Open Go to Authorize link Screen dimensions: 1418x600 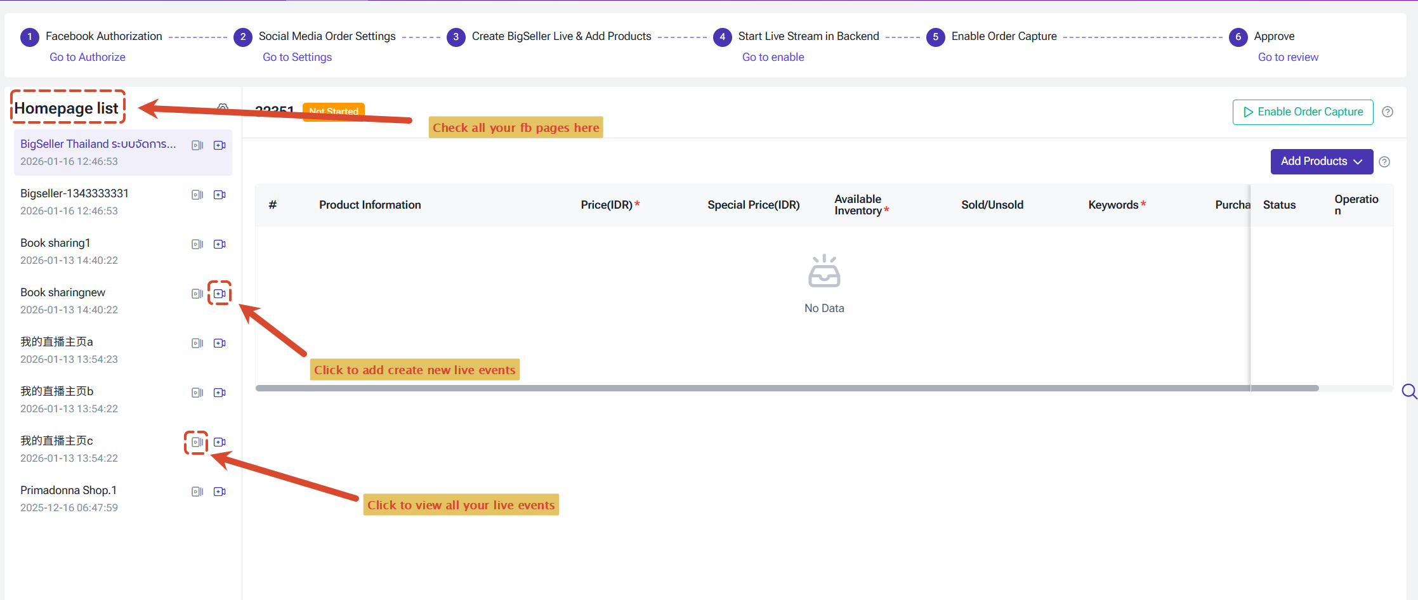coord(88,57)
